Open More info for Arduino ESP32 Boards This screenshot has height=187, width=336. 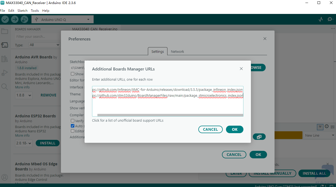tap(23, 135)
